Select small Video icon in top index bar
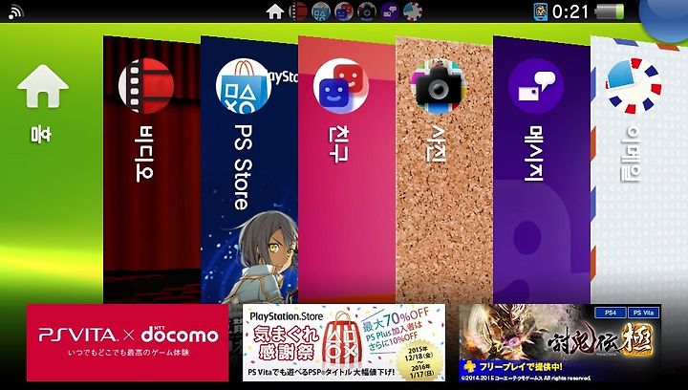 (298, 11)
